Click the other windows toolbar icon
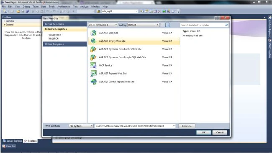The width and height of the screenshot is (272, 153). (x=176, y=11)
